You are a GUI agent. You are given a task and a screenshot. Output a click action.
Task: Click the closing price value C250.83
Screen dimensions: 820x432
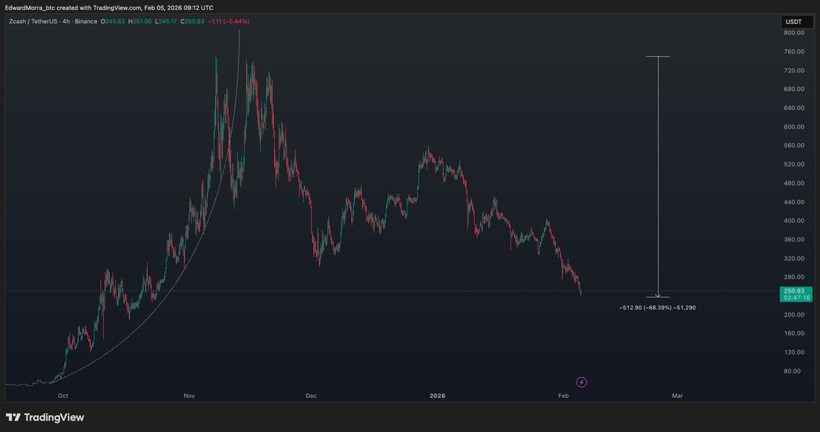pyautogui.click(x=193, y=22)
